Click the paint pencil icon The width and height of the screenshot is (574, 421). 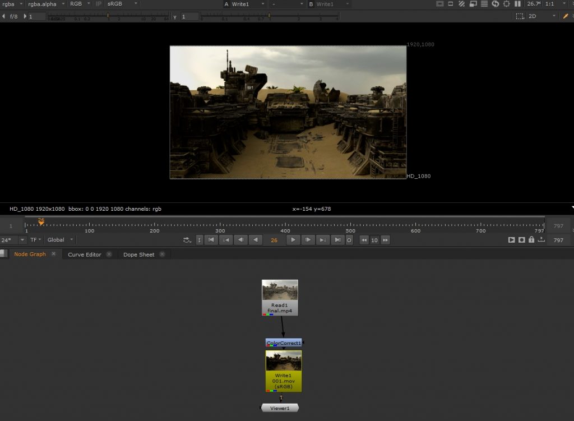coord(566,16)
